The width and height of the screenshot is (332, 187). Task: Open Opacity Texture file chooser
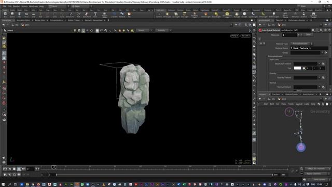click(x=323, y=77)
